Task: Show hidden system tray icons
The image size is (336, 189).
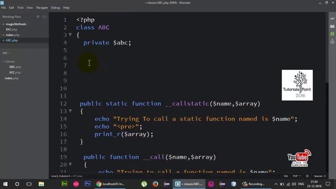Action: tap(276, 184)
